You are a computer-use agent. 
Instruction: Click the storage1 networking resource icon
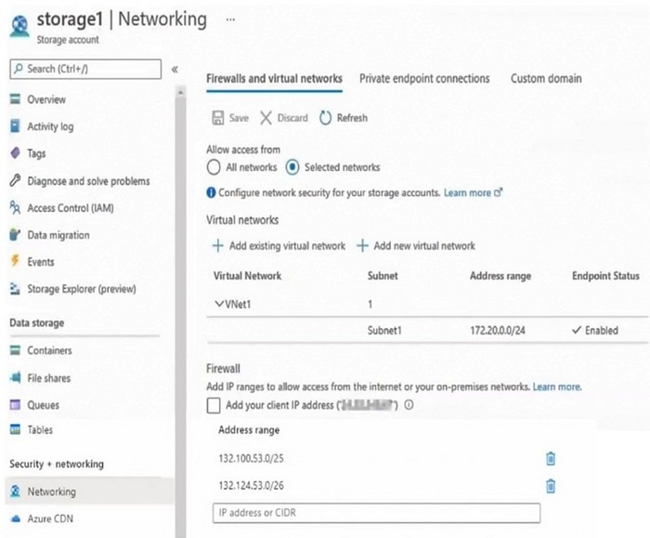click(19, 27)
